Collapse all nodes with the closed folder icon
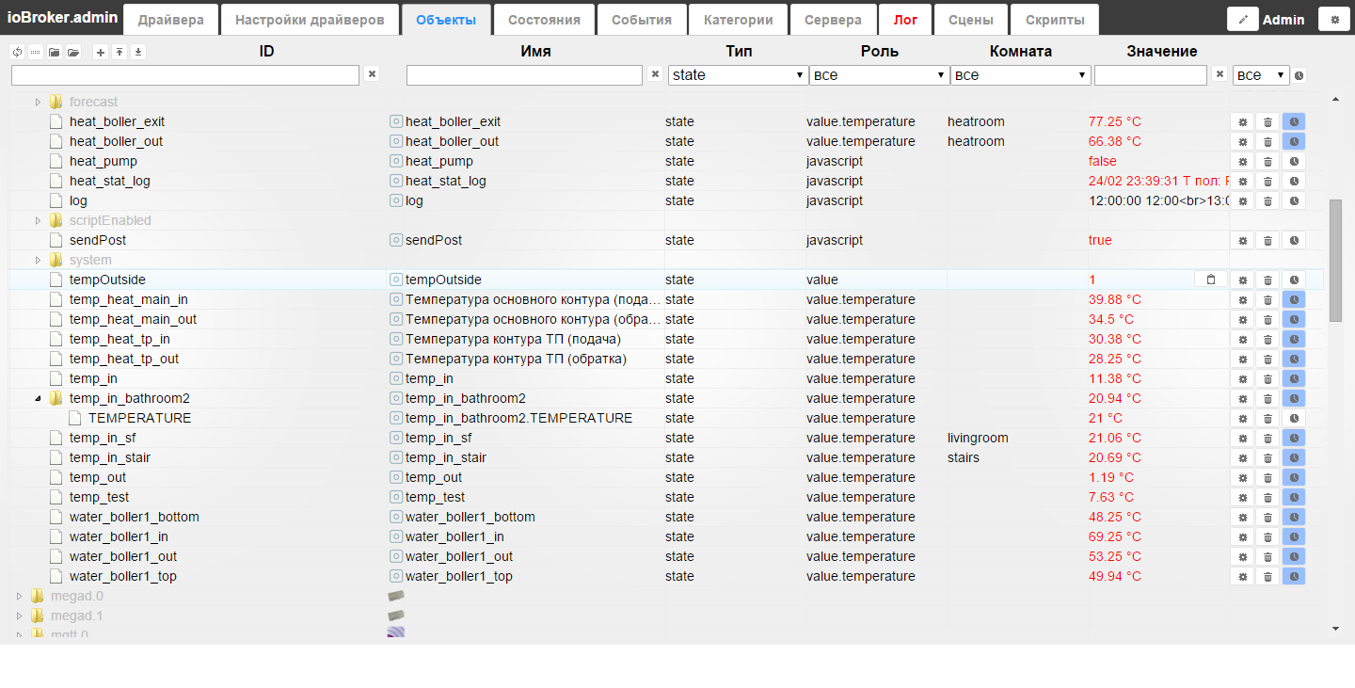Screen dimensions: 1355x688 pos(55,53)
